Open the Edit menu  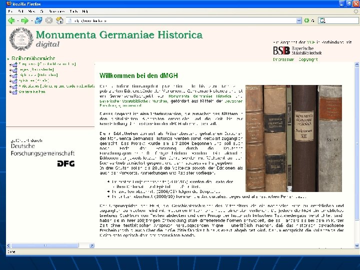click(20, 11)
